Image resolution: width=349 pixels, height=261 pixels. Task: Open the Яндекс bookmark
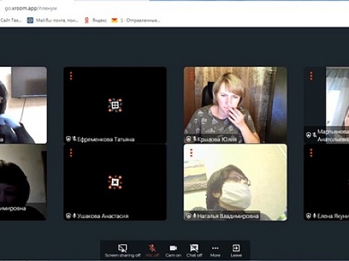click(x=95, y=20)
